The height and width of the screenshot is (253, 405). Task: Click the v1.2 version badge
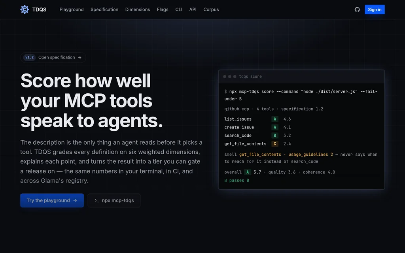click(x=29, y=57)
